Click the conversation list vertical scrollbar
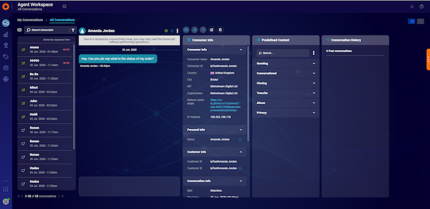This screenshot has height=209, width=430. click(x=74, y=97)
